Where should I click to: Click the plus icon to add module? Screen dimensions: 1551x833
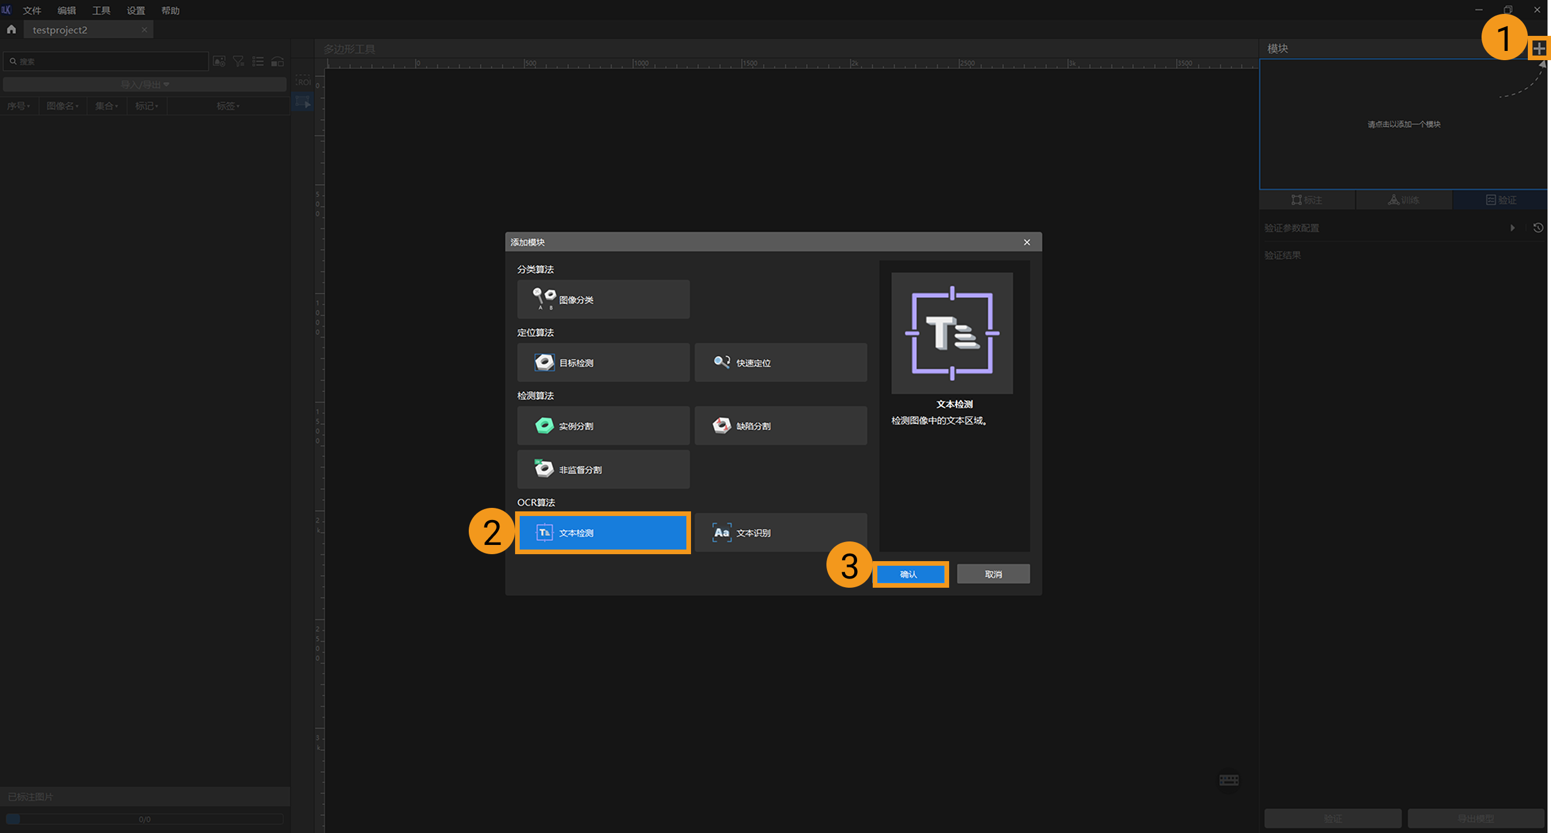1538,48
